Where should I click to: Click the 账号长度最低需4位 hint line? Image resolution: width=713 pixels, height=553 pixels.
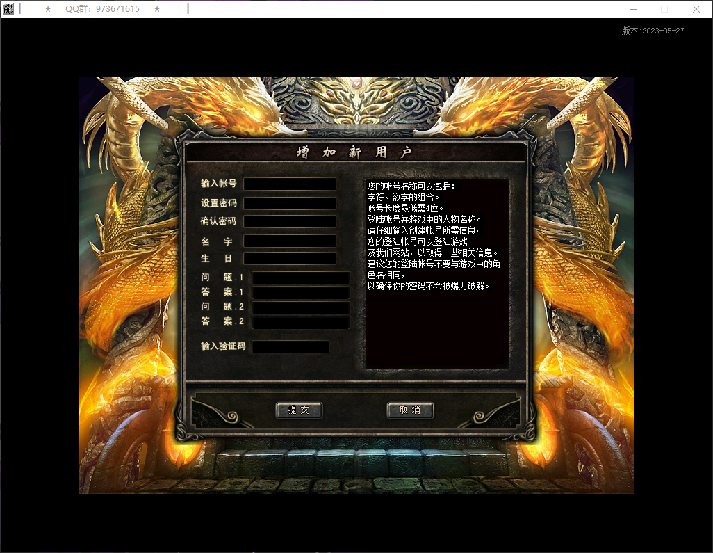pos(405,209)
